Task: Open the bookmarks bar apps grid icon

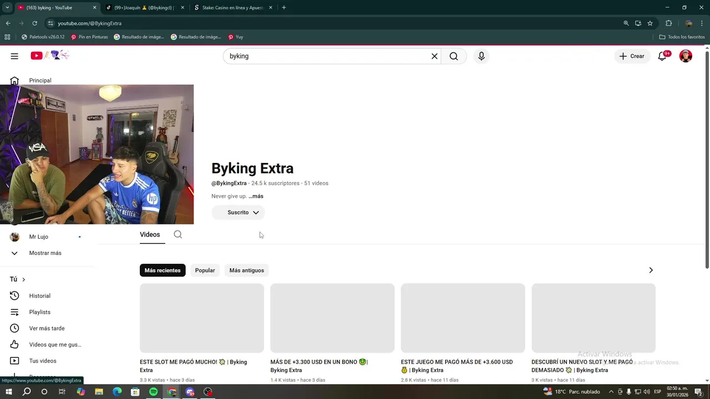Action: [7, 37]
